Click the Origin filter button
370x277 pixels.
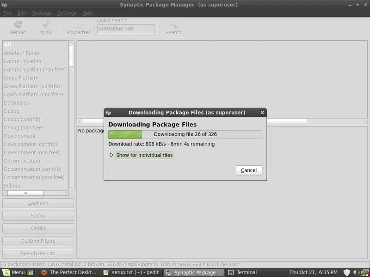[38, 228]
